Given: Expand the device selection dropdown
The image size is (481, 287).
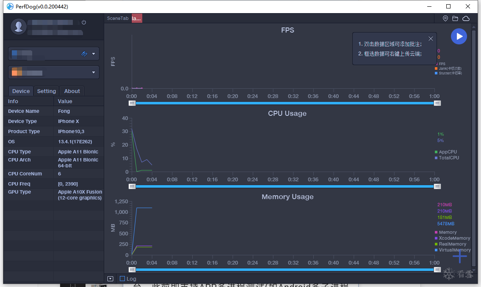Looking at the screenshot, I should (94, 54).
